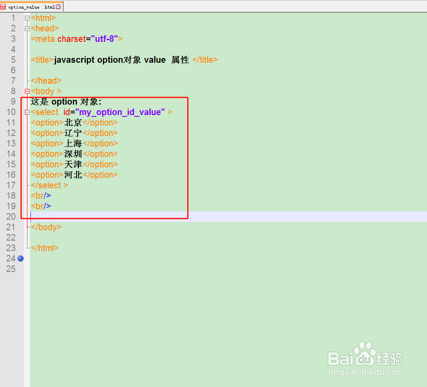
Task: Click the <br/> tag on line 18
Action: (x=41, y=196)
